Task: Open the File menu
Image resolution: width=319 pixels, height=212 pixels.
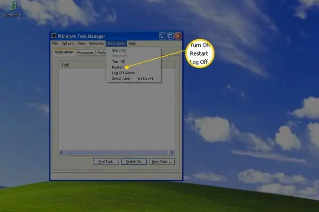Action: (55, 44)
